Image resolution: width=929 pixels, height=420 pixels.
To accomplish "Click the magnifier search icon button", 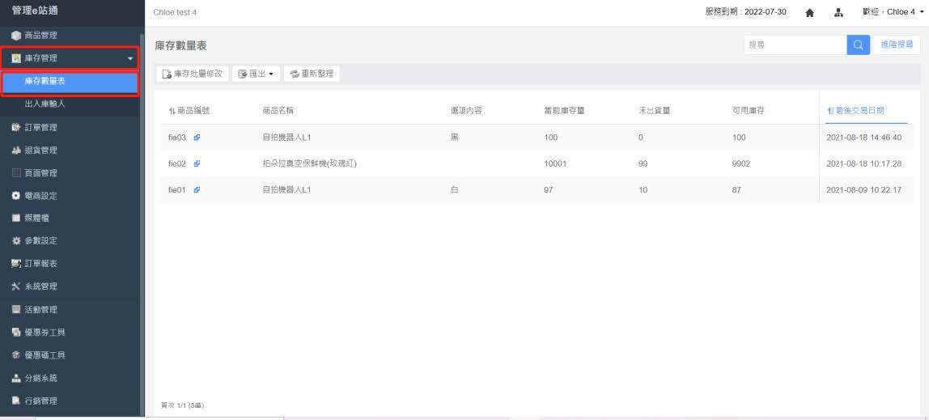I will pyautogui.click(x=858, y=45).
